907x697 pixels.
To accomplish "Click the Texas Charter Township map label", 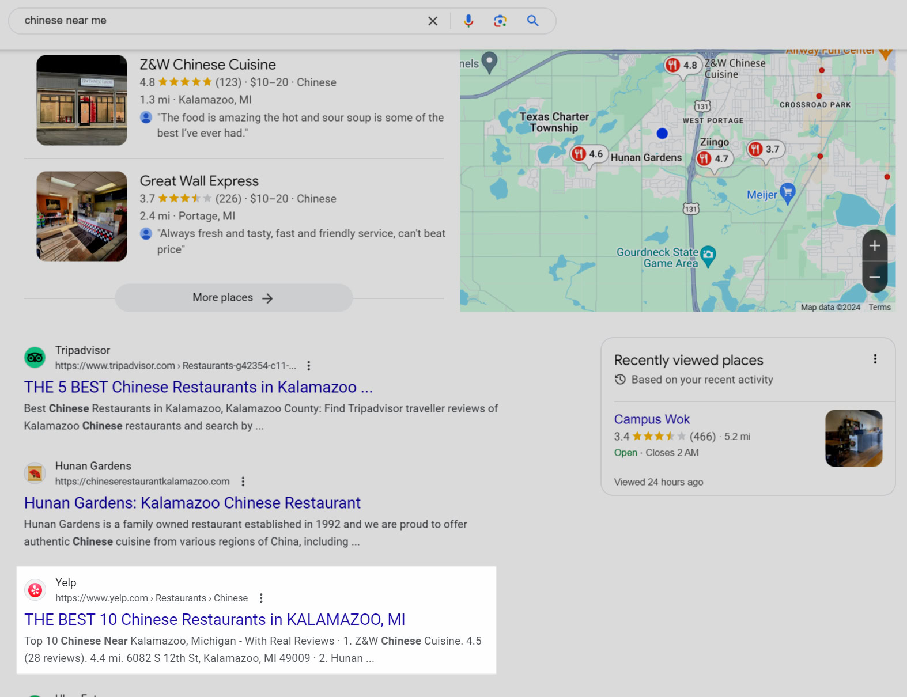I will click(x=554, y=122).
